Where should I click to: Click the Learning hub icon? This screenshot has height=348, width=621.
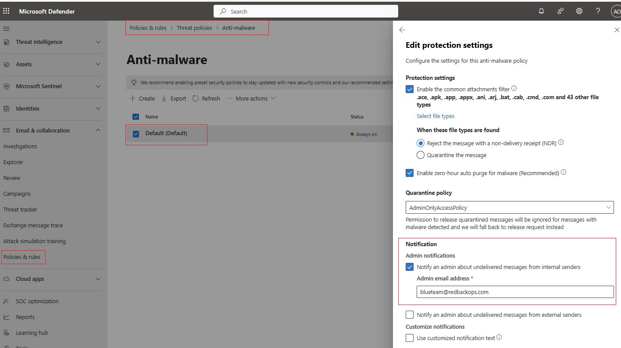coord(7,333)
